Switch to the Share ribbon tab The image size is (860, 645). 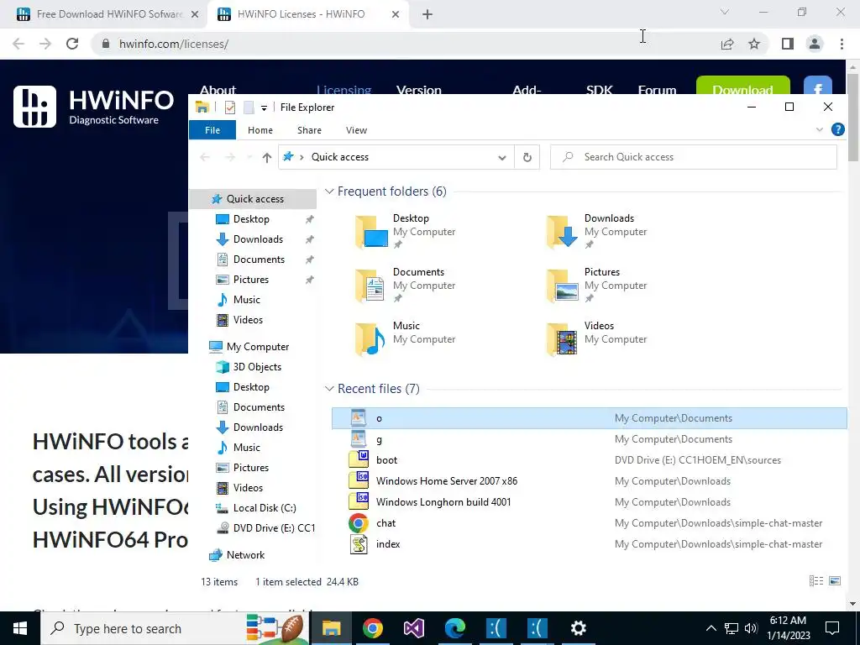tap(309, 130)
